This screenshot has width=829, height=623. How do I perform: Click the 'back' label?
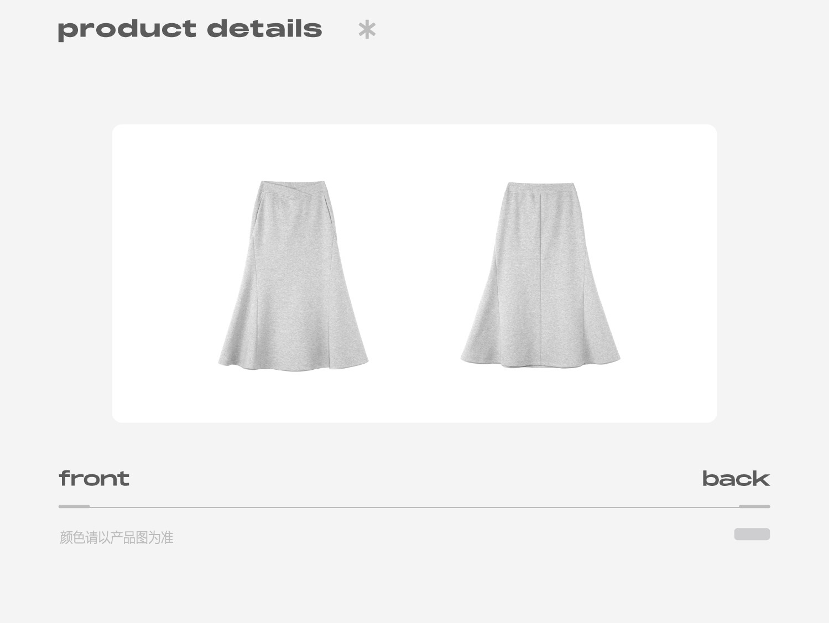(736, 478)
